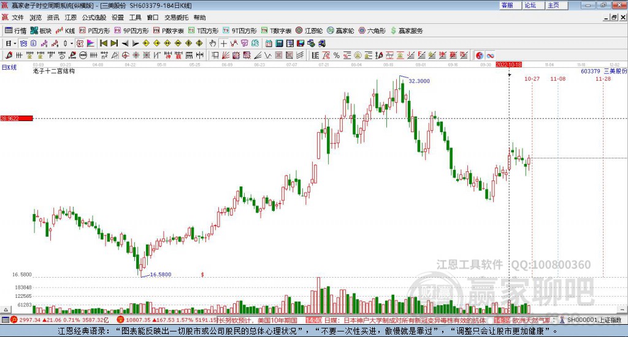Open the 江恩轮 Gann wheel tool
This screenshot has width=628, height=337.
point(309,31)
